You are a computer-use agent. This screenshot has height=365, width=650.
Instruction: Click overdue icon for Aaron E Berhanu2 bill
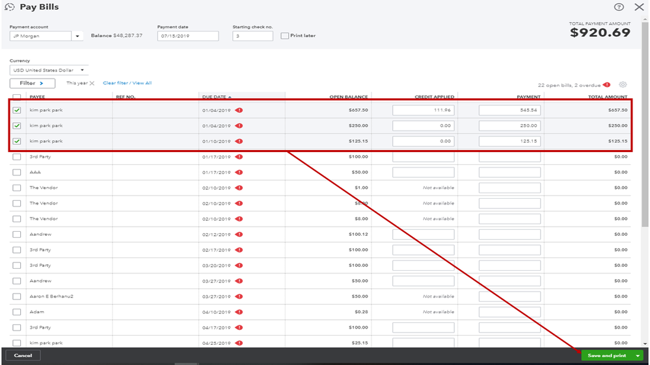pos(239,296)
